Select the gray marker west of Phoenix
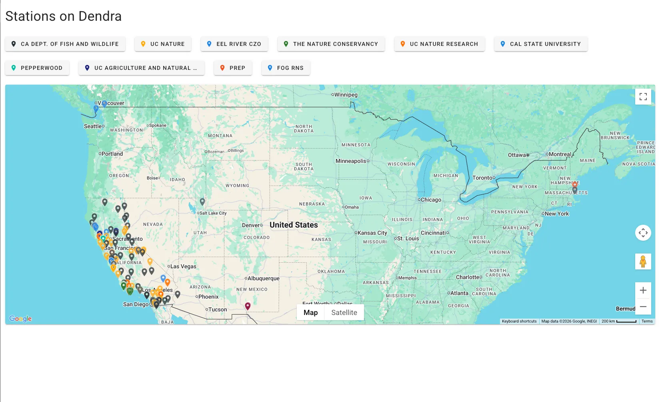660x402 pixels. pyautogui.click(x=178, y=294)
